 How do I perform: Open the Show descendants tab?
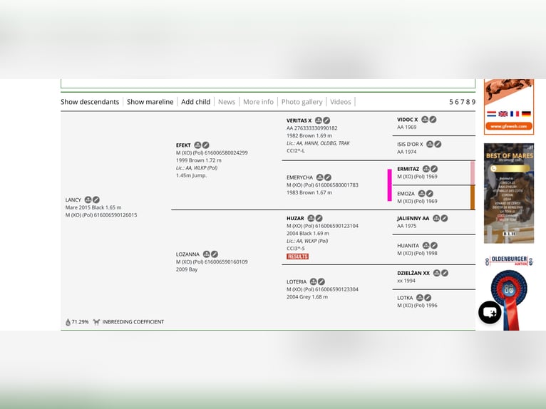(x=90, y=102)
